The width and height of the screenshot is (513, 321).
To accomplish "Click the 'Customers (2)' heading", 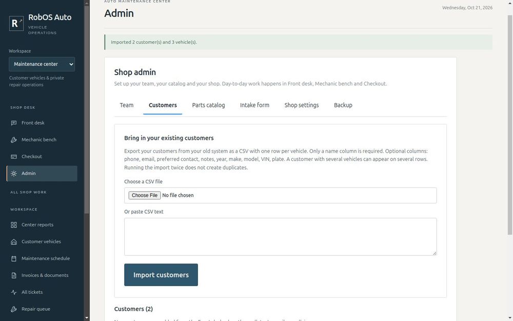I will coord(133,309).
